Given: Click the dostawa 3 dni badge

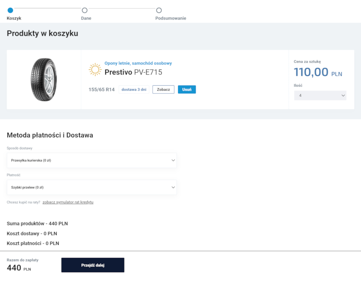Looking at the screenshot, I should pyautogui.click(x=134, y=89).
